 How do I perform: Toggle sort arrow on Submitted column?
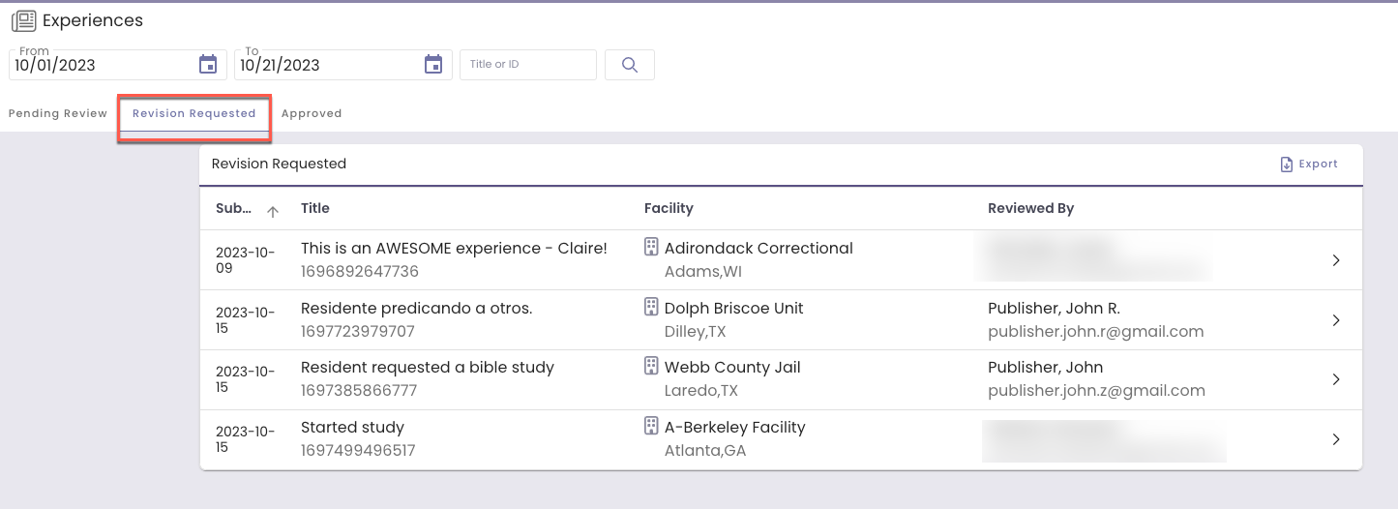[273, 209]
